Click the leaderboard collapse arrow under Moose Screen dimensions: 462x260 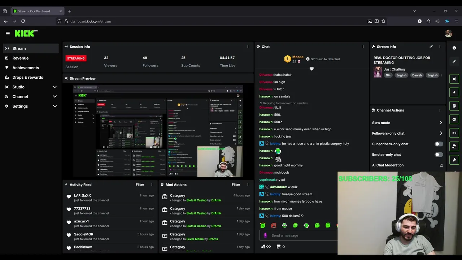click(x=311, y=69)
